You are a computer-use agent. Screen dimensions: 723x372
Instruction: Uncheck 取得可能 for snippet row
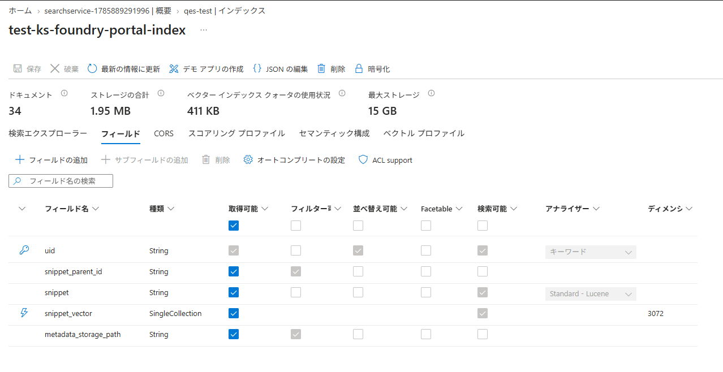coord(234,292)
